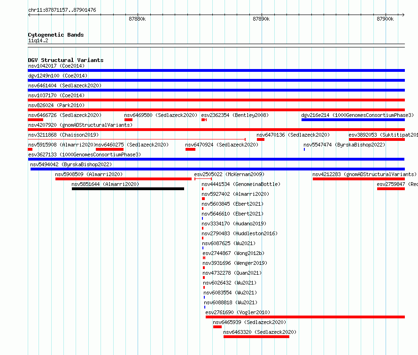
Task: Click the esv3892053 (Suktitipat) label
Action: tap(383, 135)
